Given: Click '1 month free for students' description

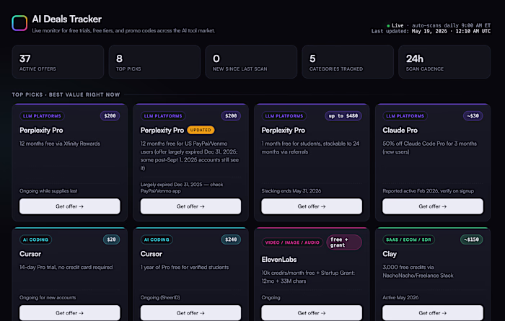Looking at the screenshot, I should [x=310, y=147].
